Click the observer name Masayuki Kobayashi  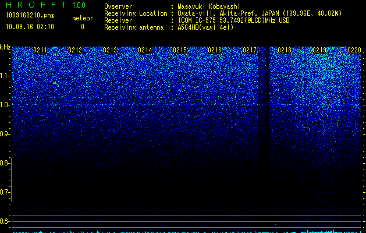[x=209, y=6]
